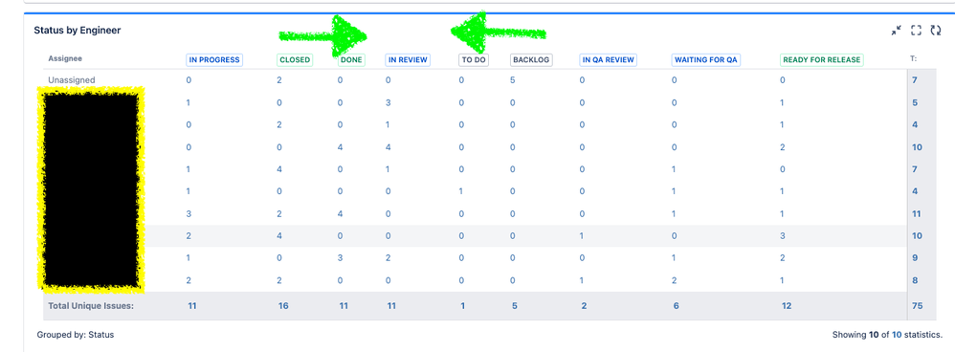Open total In Progress count 11
The image size is (955, 352).
pos(191,306)
